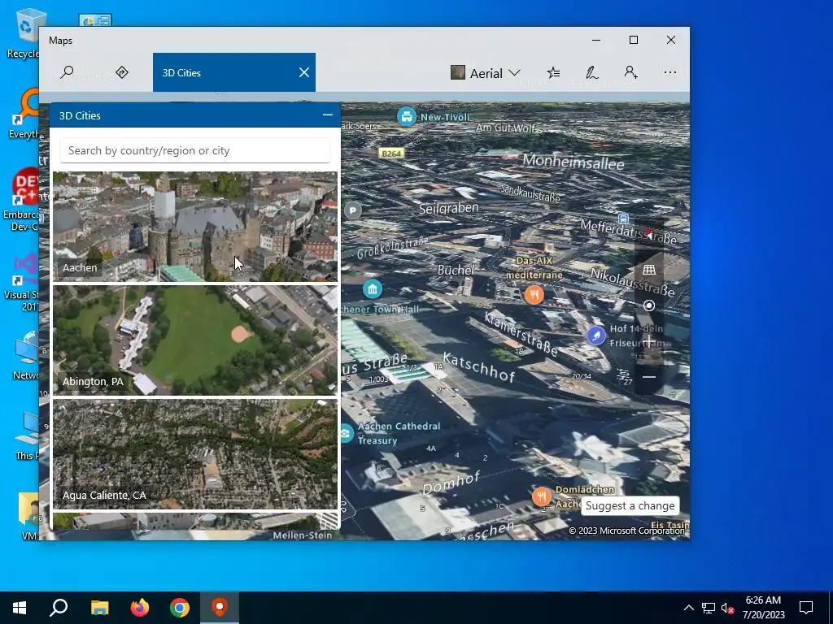Image resolution: width=833 pixels, height=624 pixels.
Task: Open the muted volume tray icon
Action: 727,608
